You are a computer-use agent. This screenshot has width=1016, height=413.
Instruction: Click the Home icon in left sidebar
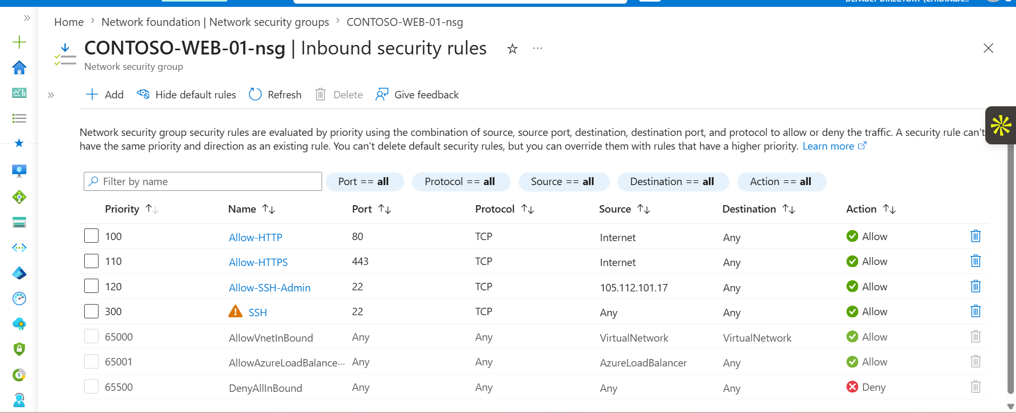[x=19, y=68]
